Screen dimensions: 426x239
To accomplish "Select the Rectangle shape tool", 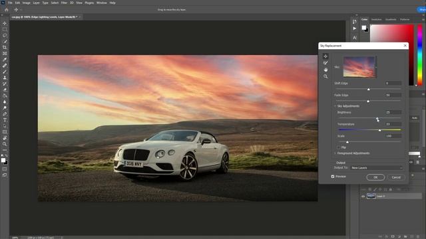I will tap(5, 132).
